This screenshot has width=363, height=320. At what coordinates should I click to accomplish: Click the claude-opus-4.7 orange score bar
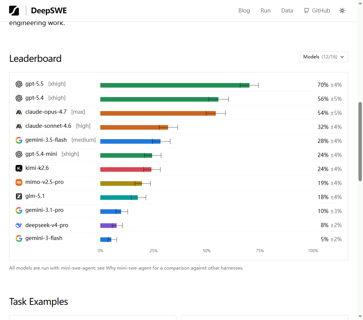(x=158, y=113)
